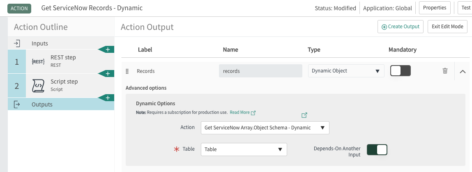Click the Records label field
The width and height of the screenshot is (472, 172).
pyautogui.click(x=146, y=71)
